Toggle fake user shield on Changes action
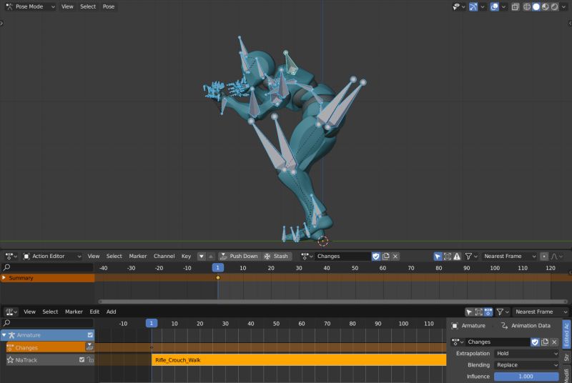 point(376,257)
